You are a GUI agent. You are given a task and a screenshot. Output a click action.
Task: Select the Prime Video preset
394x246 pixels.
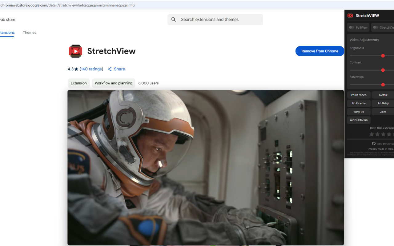tap(359, 95)
